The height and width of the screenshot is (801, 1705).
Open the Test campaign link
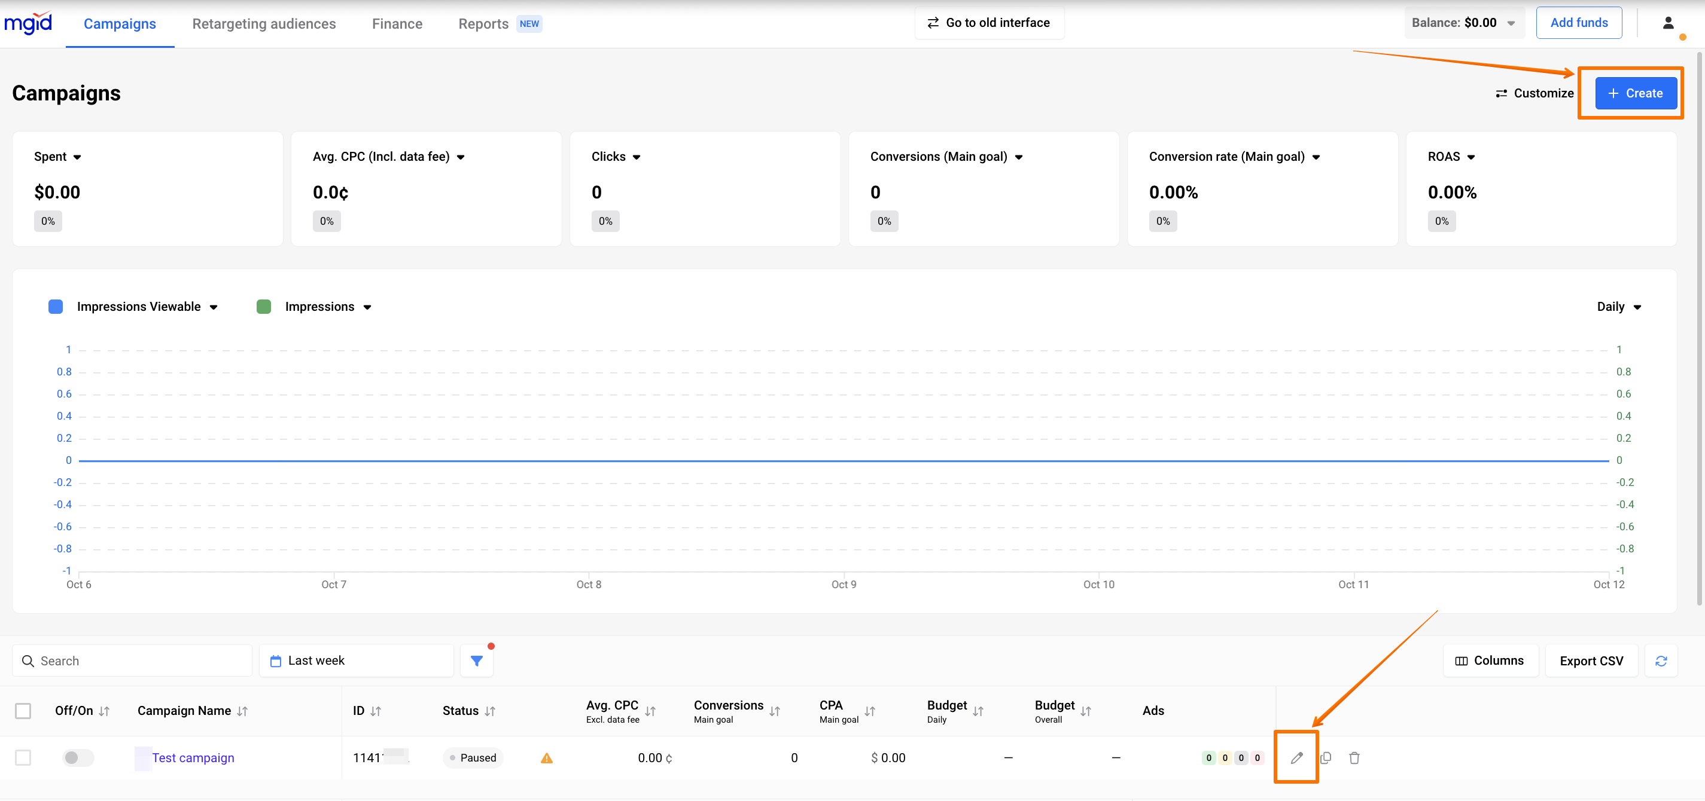[x=193, y=757]
